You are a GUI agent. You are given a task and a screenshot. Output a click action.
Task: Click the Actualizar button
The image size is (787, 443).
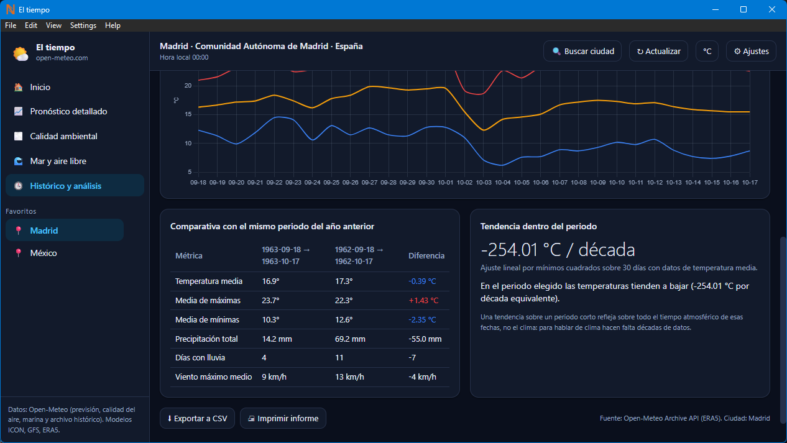click(x=658, y=52)
